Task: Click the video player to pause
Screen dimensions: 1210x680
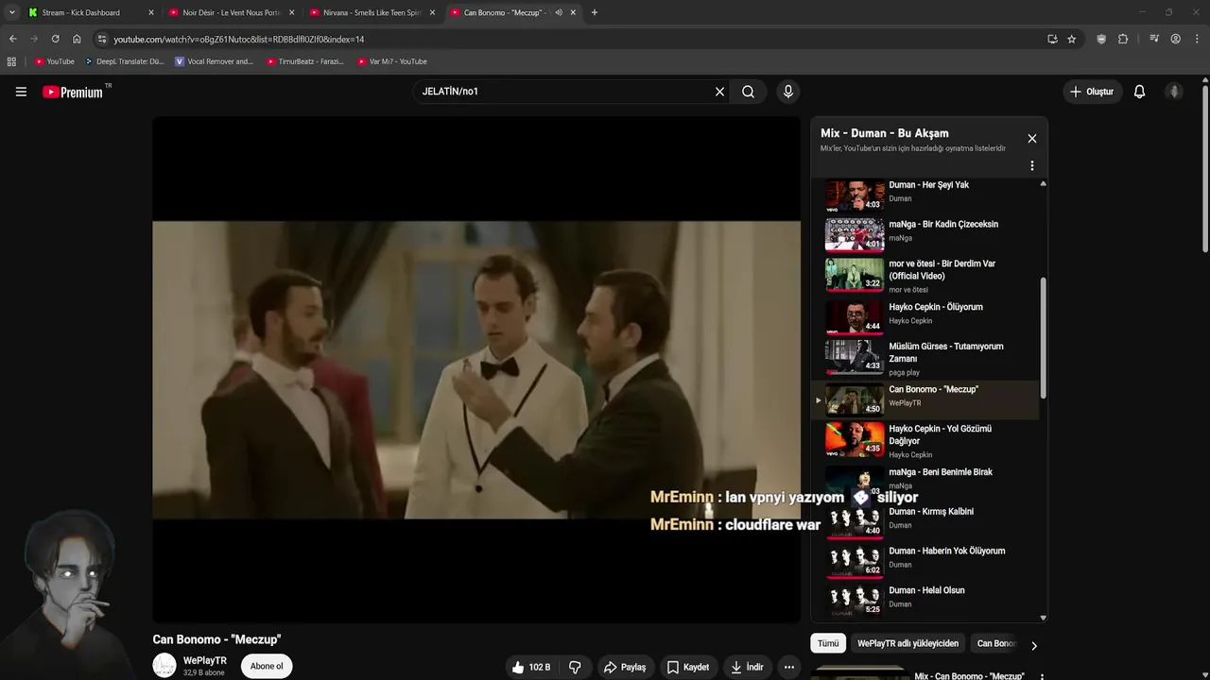Action: [x=476, y=369]
